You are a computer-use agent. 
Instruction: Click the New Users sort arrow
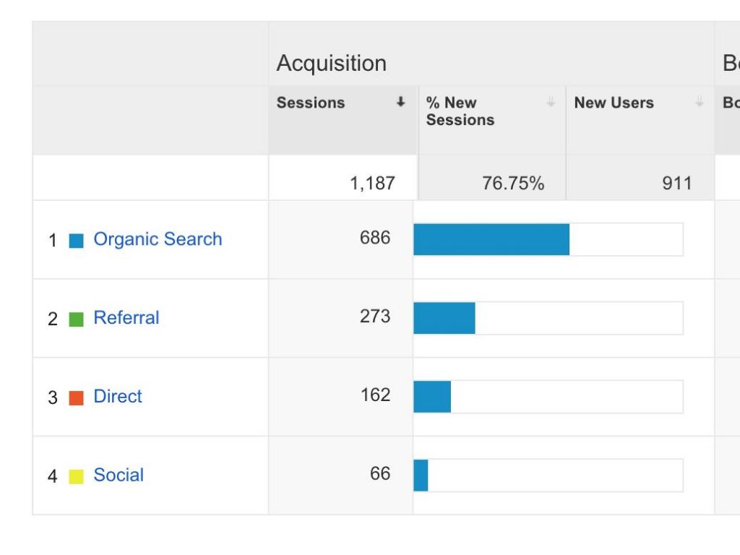click(x=700, y=103)
